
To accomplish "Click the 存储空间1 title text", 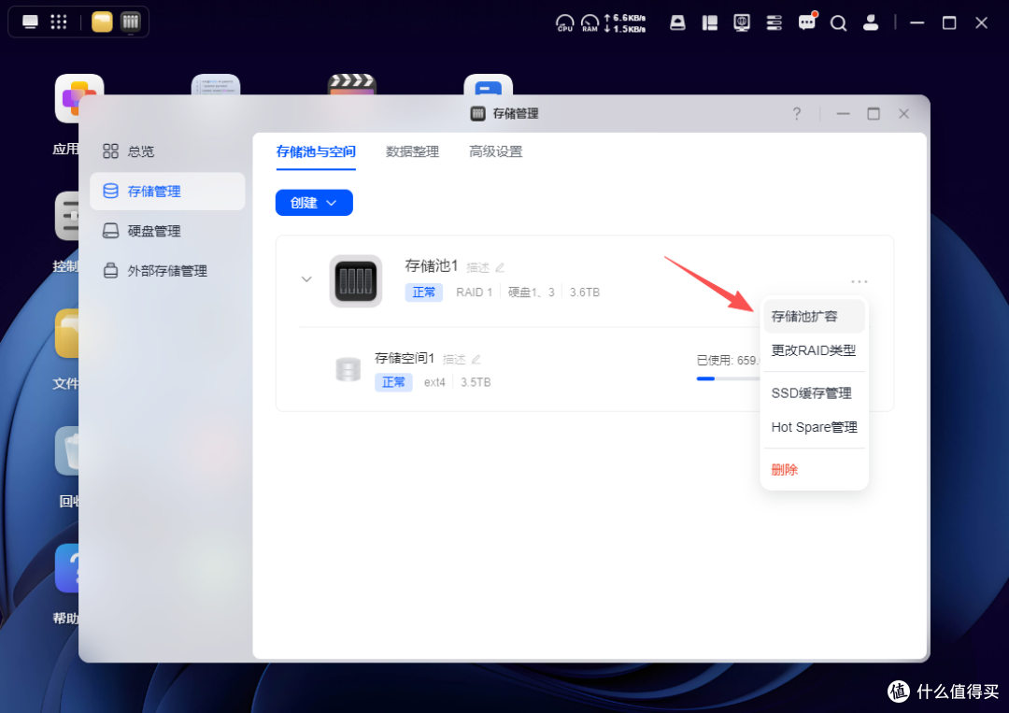I will (x=405, y=358).
